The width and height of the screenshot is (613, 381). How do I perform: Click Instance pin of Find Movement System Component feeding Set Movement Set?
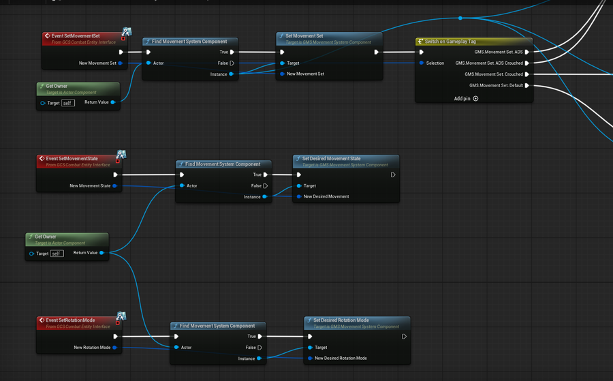tap(232, 74)
